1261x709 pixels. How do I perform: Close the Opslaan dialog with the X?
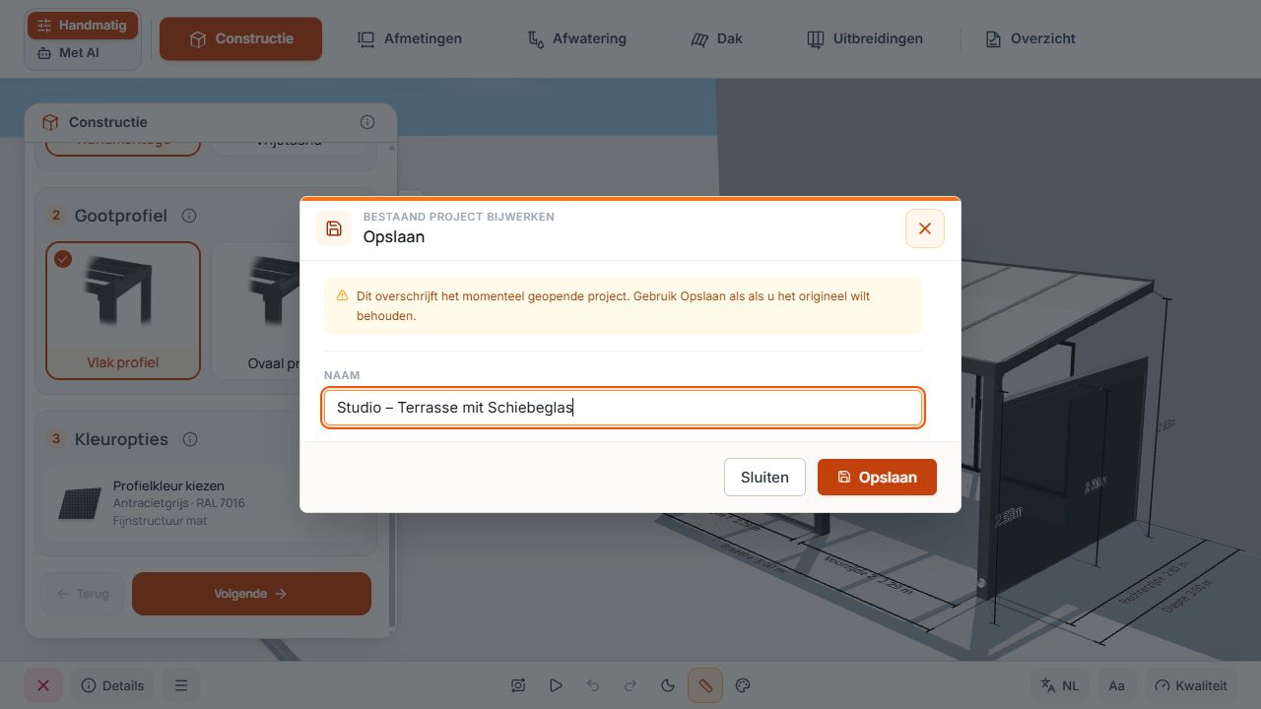click(925, 228)
